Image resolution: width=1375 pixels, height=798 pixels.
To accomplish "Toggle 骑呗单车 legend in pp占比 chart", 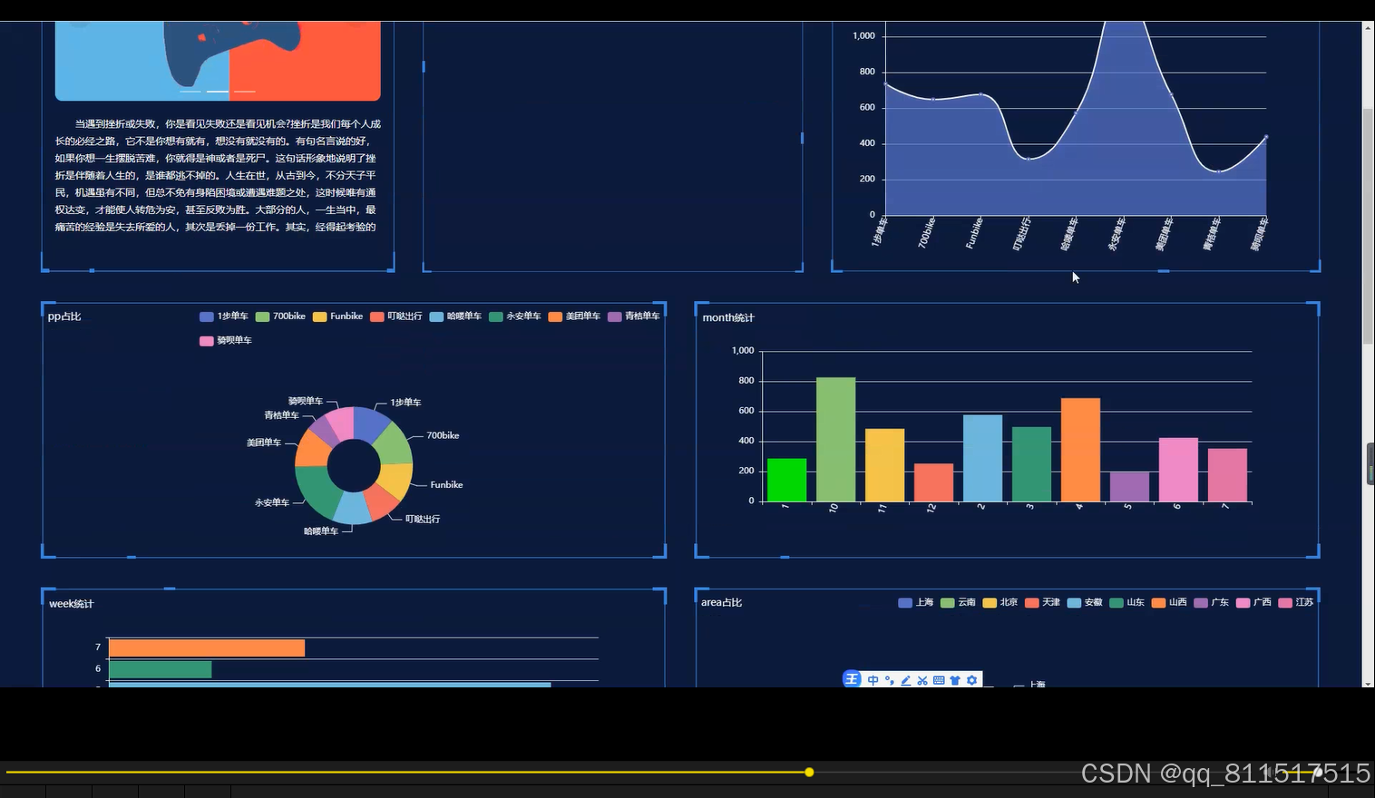I will [x=225, y=341].
